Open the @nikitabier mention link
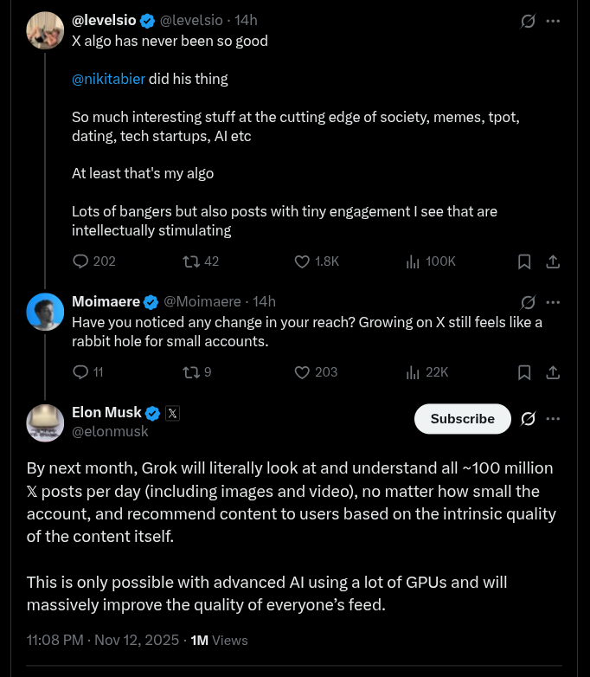The image size is (590, 677). (x=108, y=79)
